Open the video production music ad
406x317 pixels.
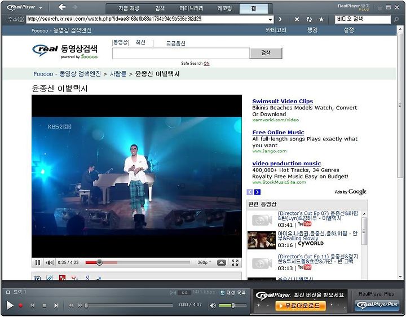286,164
